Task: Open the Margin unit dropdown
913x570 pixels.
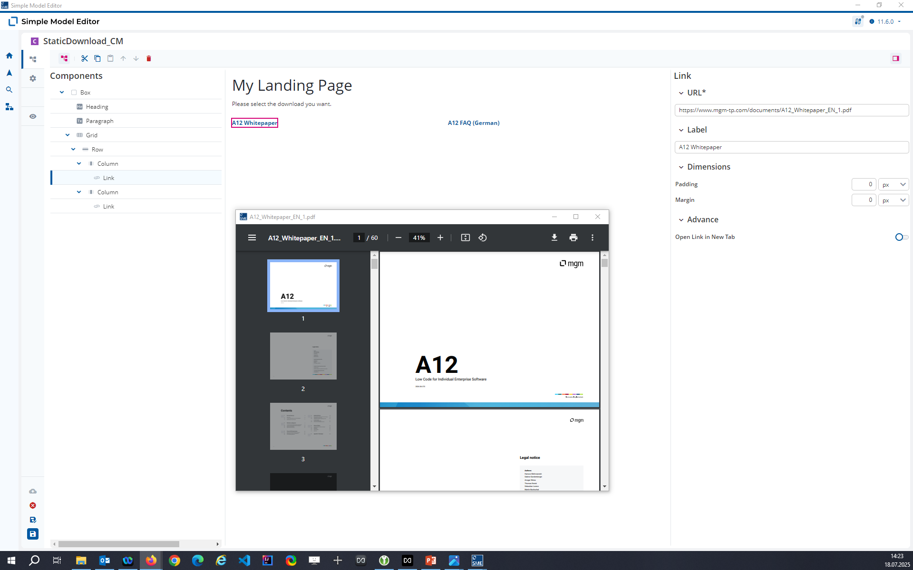Action: coord(894,200)
